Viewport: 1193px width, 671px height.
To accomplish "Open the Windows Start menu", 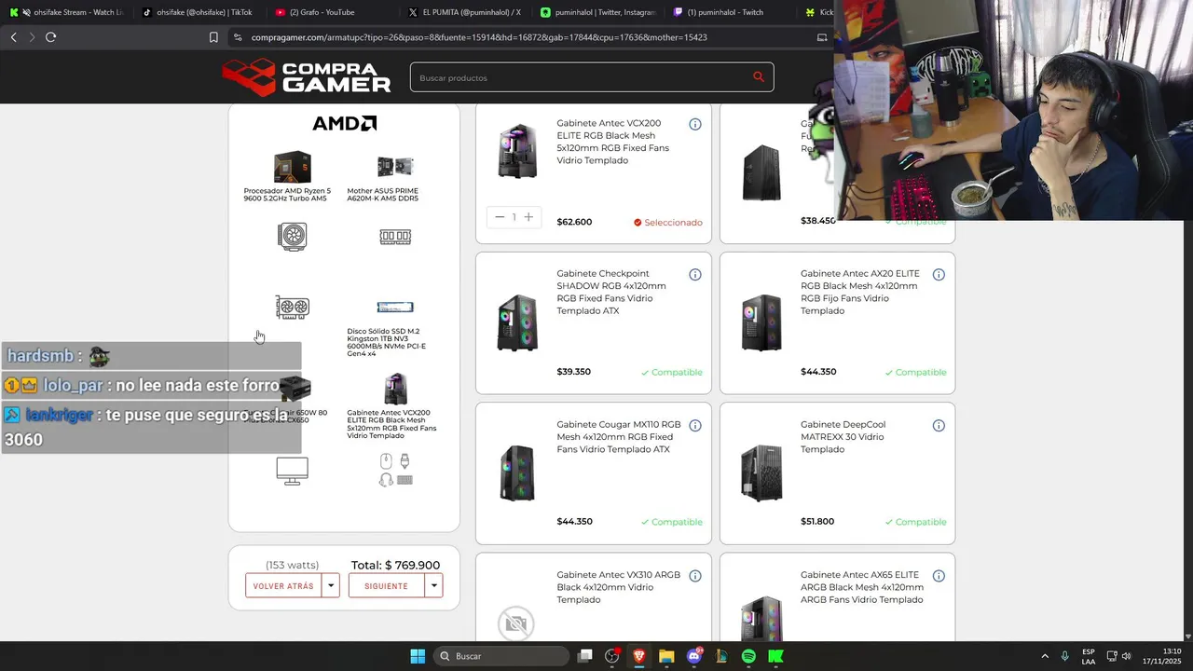I will coord(418,656).
